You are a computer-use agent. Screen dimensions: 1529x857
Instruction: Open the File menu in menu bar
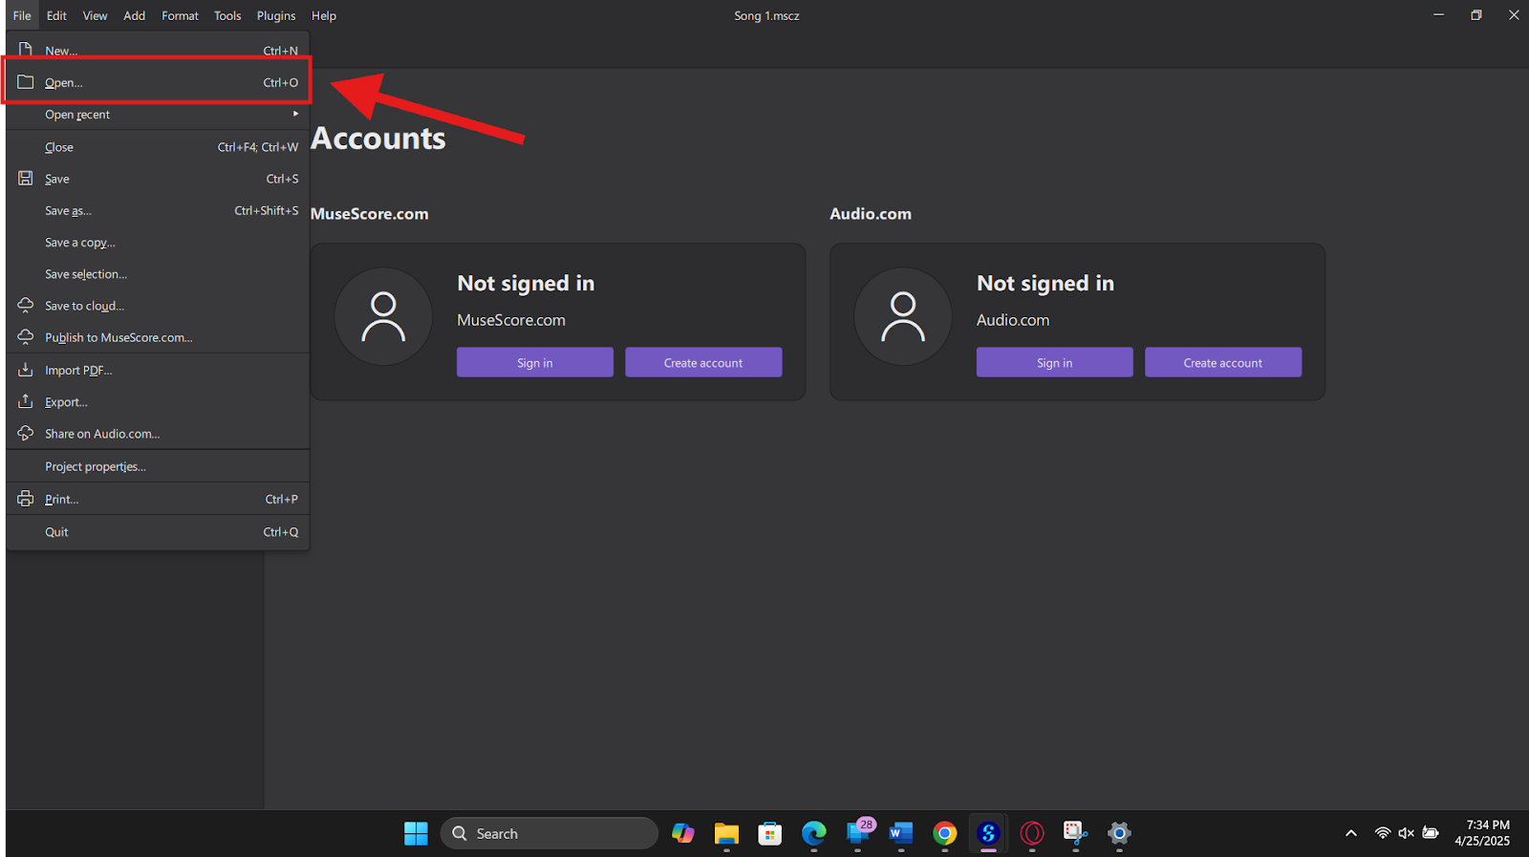[22, 15]
